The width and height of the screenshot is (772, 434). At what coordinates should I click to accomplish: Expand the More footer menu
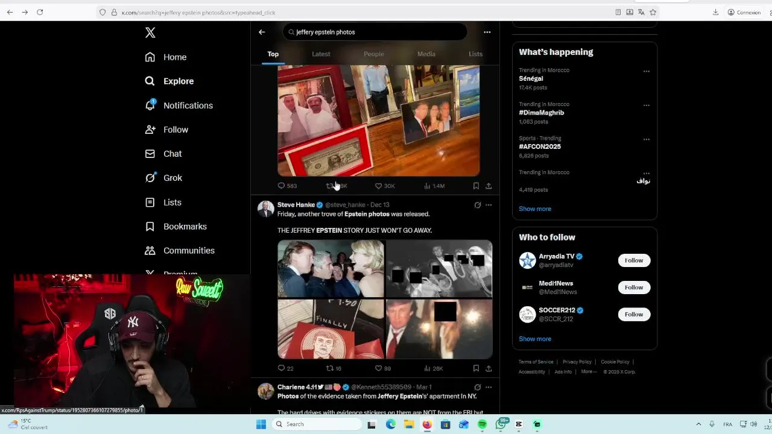click(x=589, y=372)
